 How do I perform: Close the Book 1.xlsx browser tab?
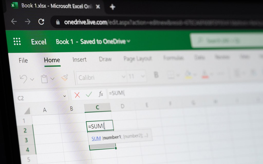coord(98,6)
